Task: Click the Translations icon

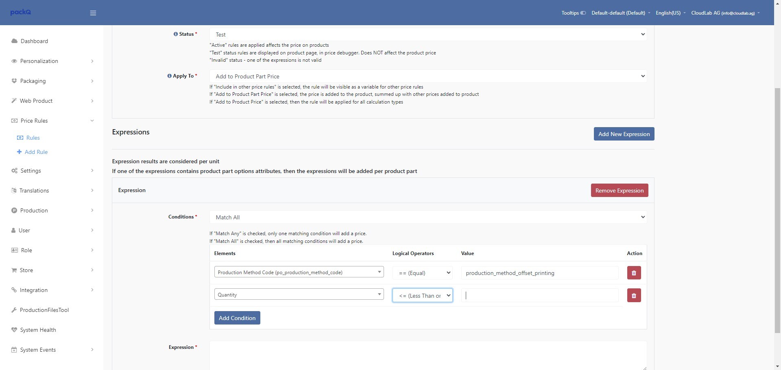Action: click(14, 190)
